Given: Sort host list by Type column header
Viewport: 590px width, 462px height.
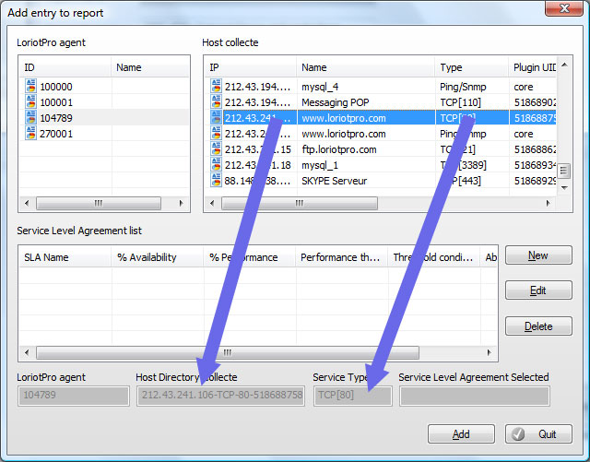Looking at the screenshot, I should [x=470, y=67].
